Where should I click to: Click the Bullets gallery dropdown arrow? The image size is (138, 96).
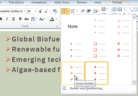click(x=68, y=11)
